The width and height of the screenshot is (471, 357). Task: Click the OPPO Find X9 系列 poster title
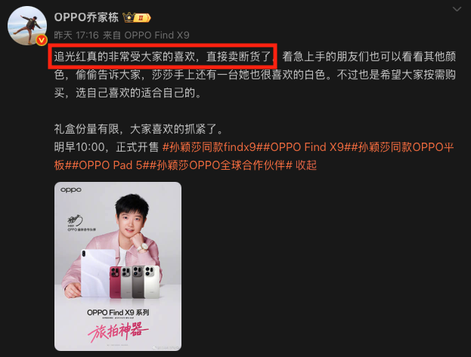(x=118, y=312)
